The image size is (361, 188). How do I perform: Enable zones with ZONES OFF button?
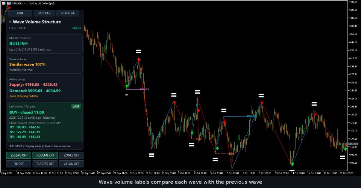click(x=71, y=155)
